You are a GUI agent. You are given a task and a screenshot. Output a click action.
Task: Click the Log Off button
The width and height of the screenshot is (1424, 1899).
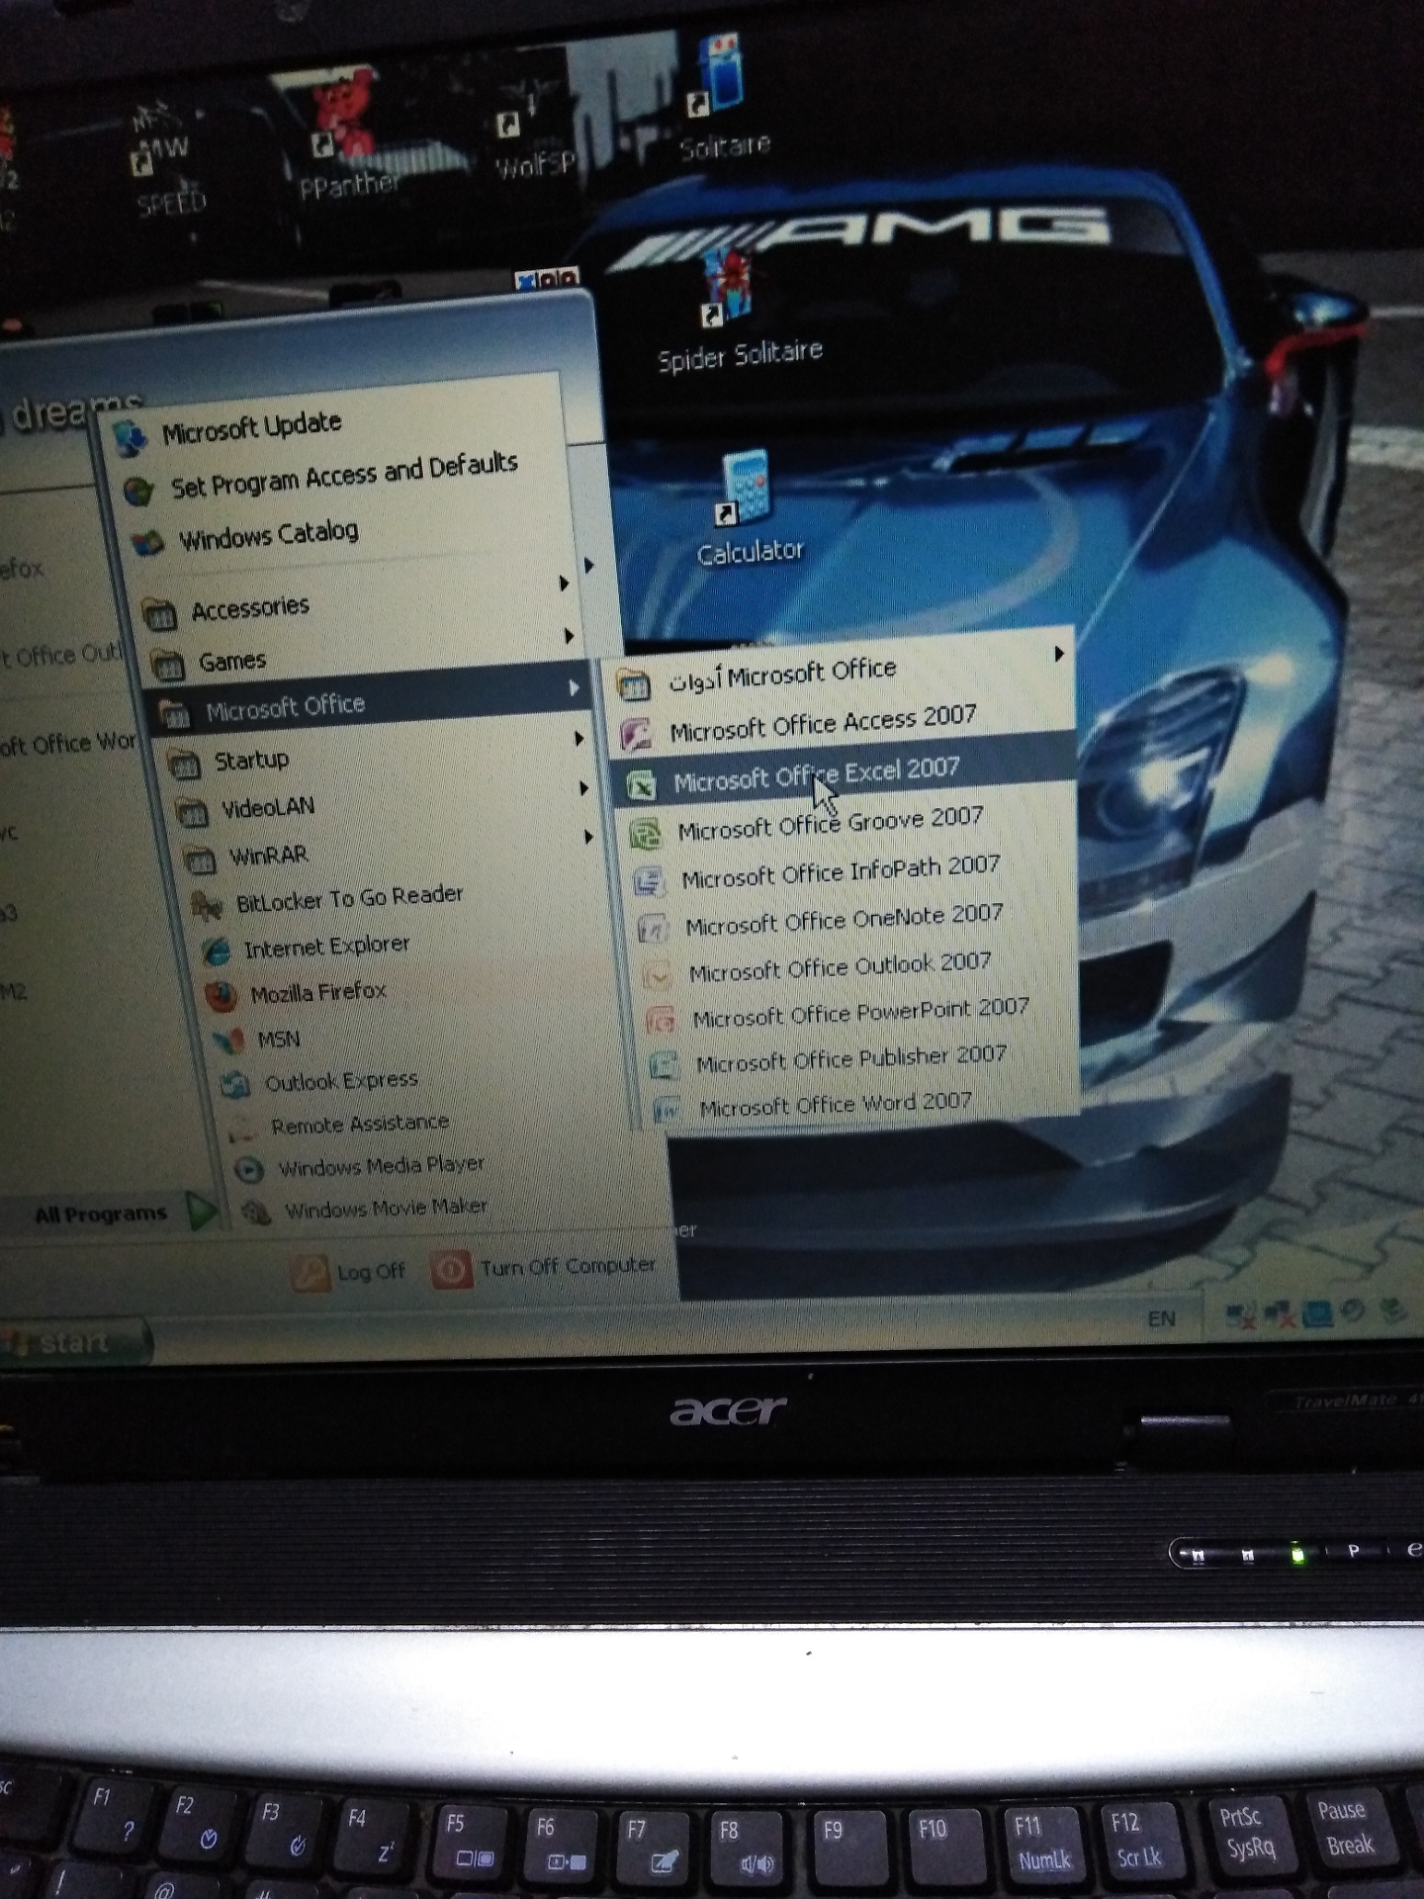pos(349,1271)
